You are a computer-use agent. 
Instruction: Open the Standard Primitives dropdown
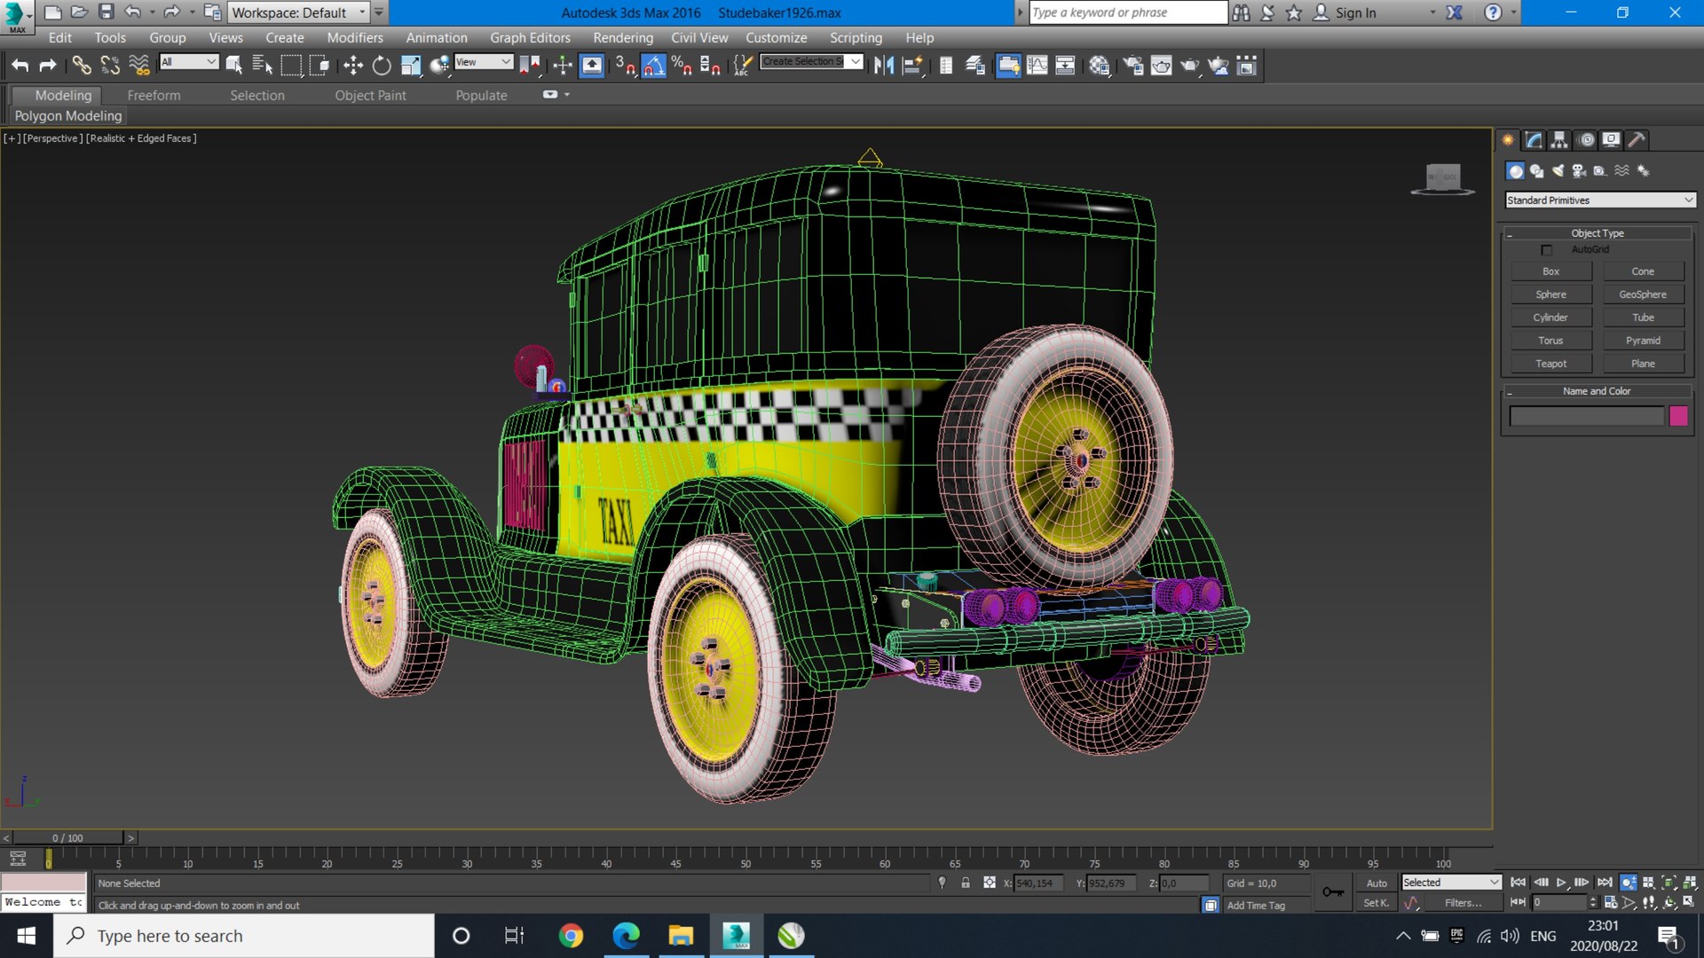point(1601,200)
